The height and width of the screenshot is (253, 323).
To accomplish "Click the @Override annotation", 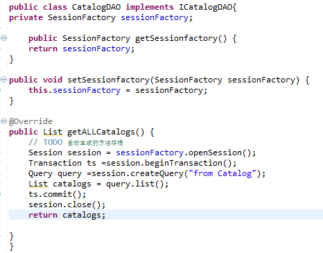I will pyautogui.click(x=30, y=121).
